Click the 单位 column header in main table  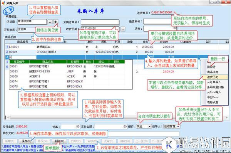click(90, 42)
